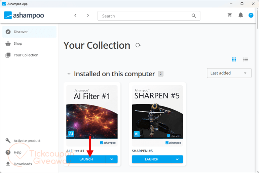
Task: Go back with the left arrow
Action: coord(75,15)
